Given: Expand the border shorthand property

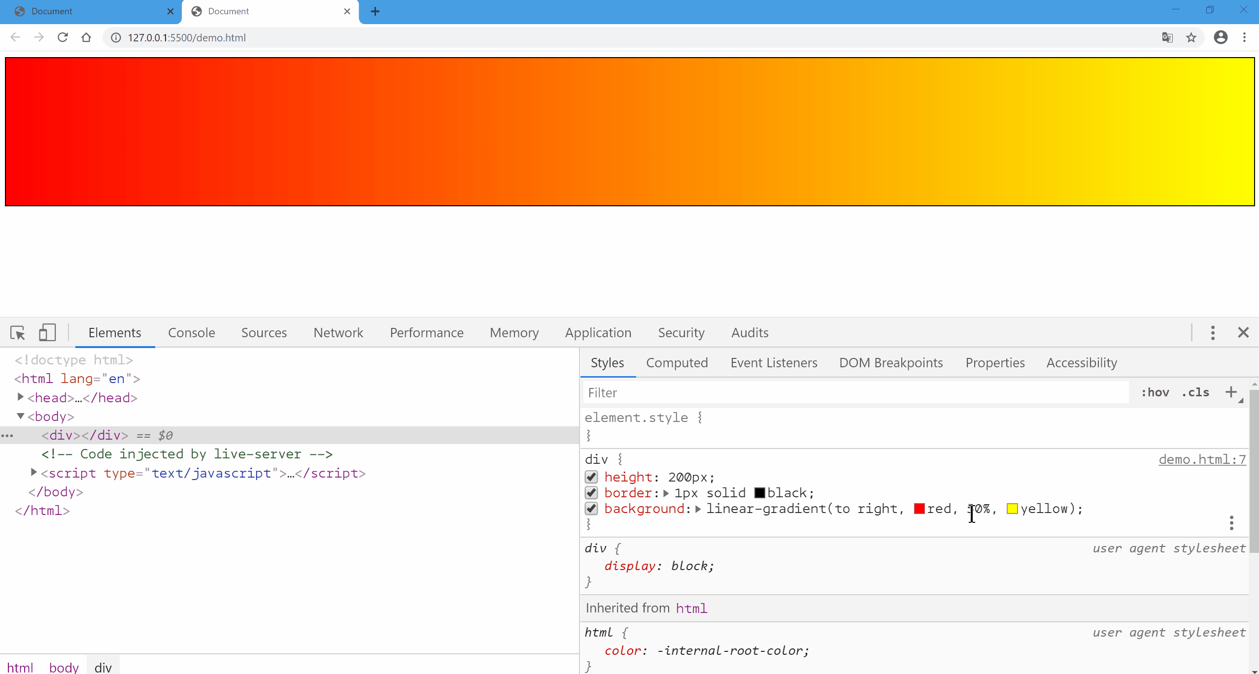Looking at the screenshot, I should 666,493.
